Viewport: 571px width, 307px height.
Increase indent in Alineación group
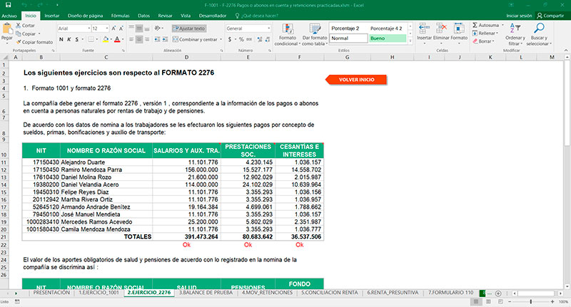[x=165, y=39]
